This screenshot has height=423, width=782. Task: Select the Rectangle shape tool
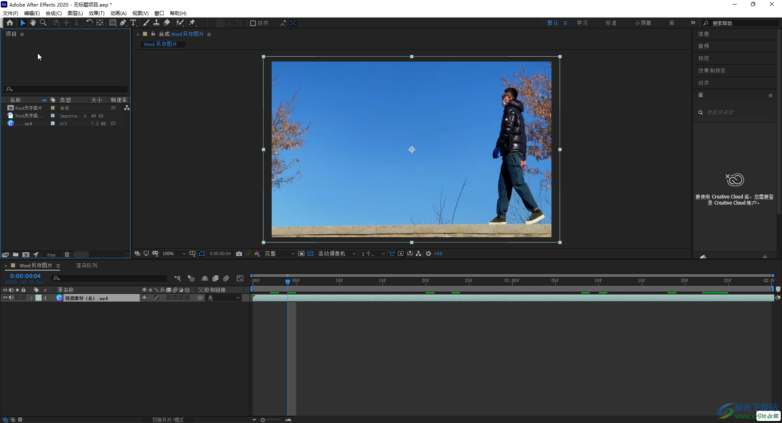coord(113,23)
